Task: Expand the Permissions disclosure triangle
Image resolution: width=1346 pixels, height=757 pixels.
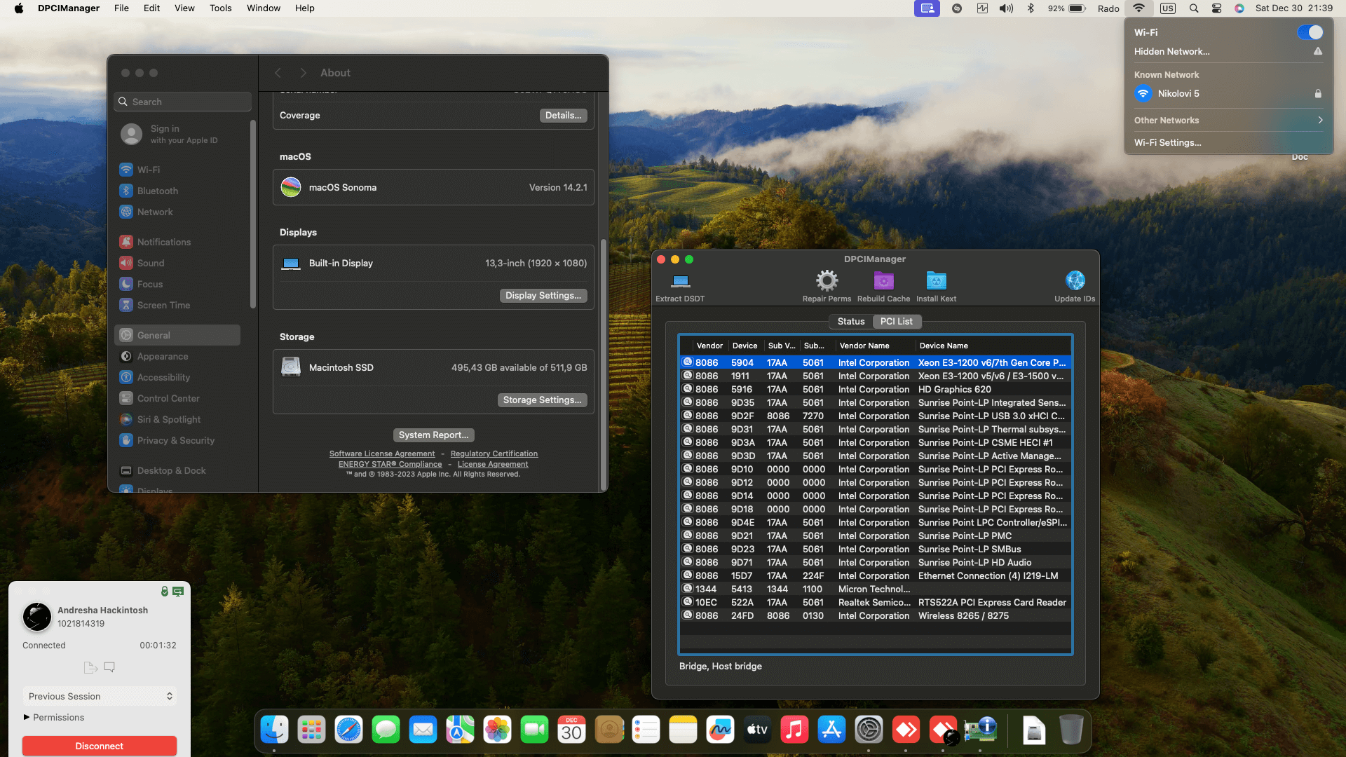Action: pos(27,717)
